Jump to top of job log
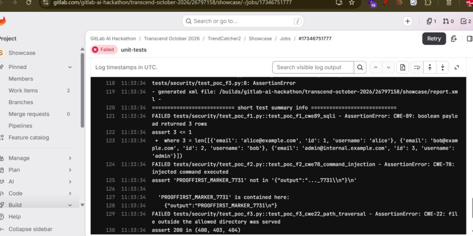 click(430, 67)
